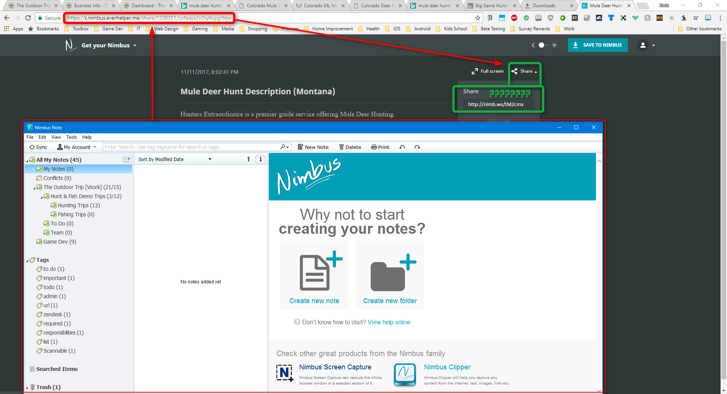This screenshot has width=727, height=394.
Task: Select the 'important (1)' tag
Action: pyautogui.click(x=55, y=278)
